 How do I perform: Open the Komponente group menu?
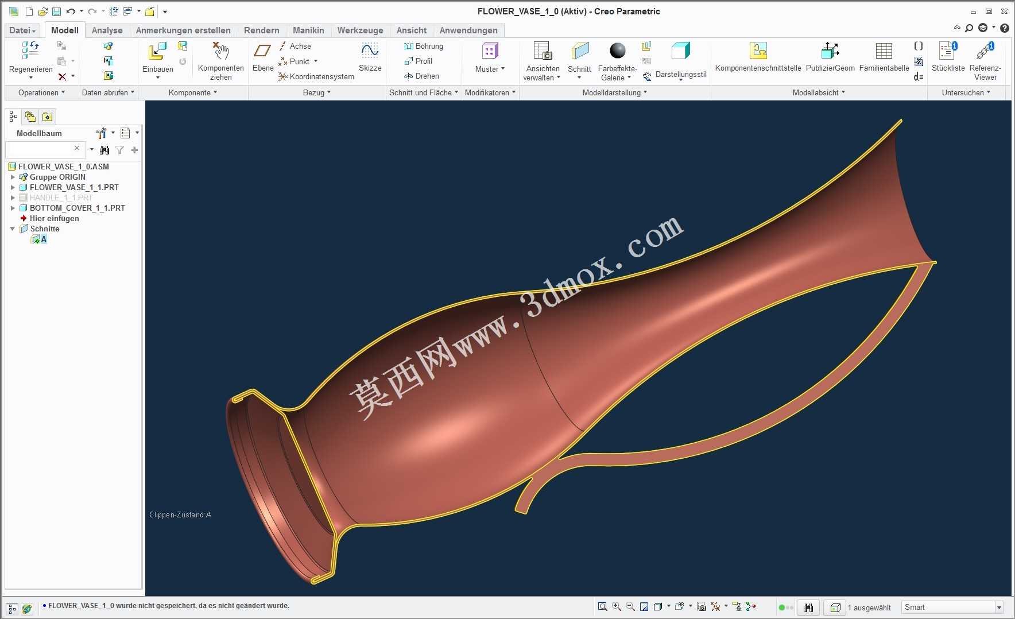pyautogui.click(x=193, y=92)
